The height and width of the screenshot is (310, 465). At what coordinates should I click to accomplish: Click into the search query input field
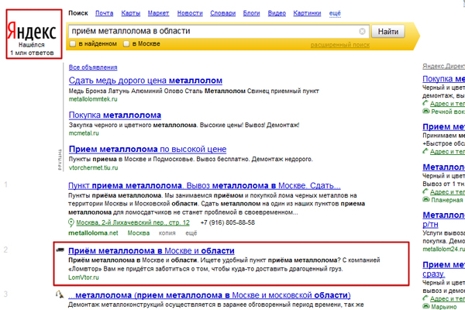tap(209, 32)
